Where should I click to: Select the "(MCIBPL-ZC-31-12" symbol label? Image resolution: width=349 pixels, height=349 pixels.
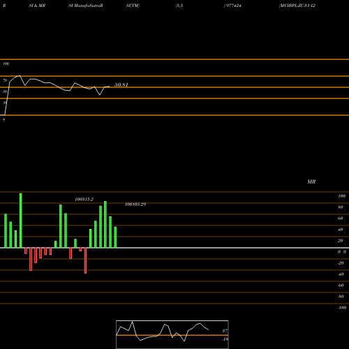click(x=297, y=6)
